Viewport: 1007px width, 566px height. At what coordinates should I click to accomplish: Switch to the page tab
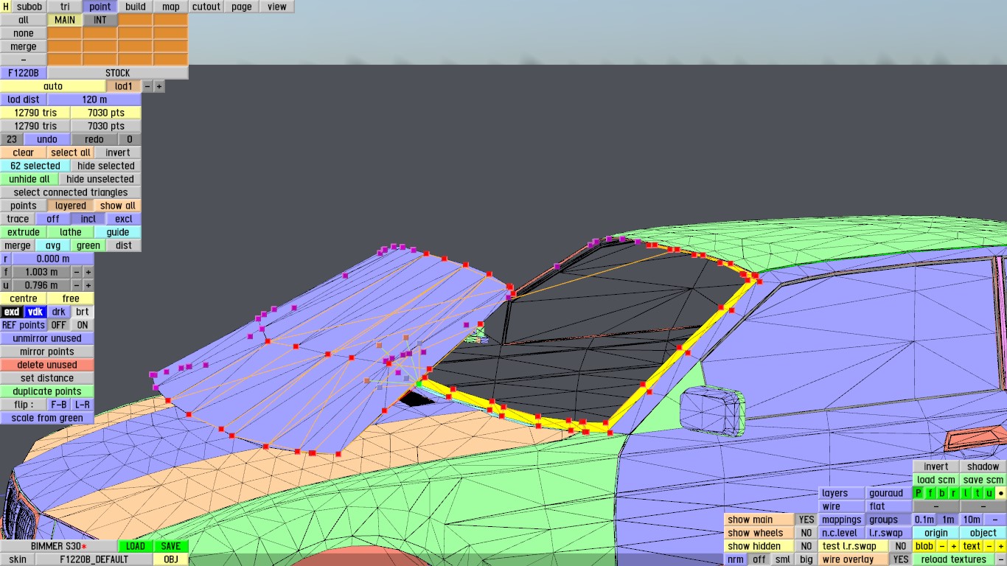(242, 7)
